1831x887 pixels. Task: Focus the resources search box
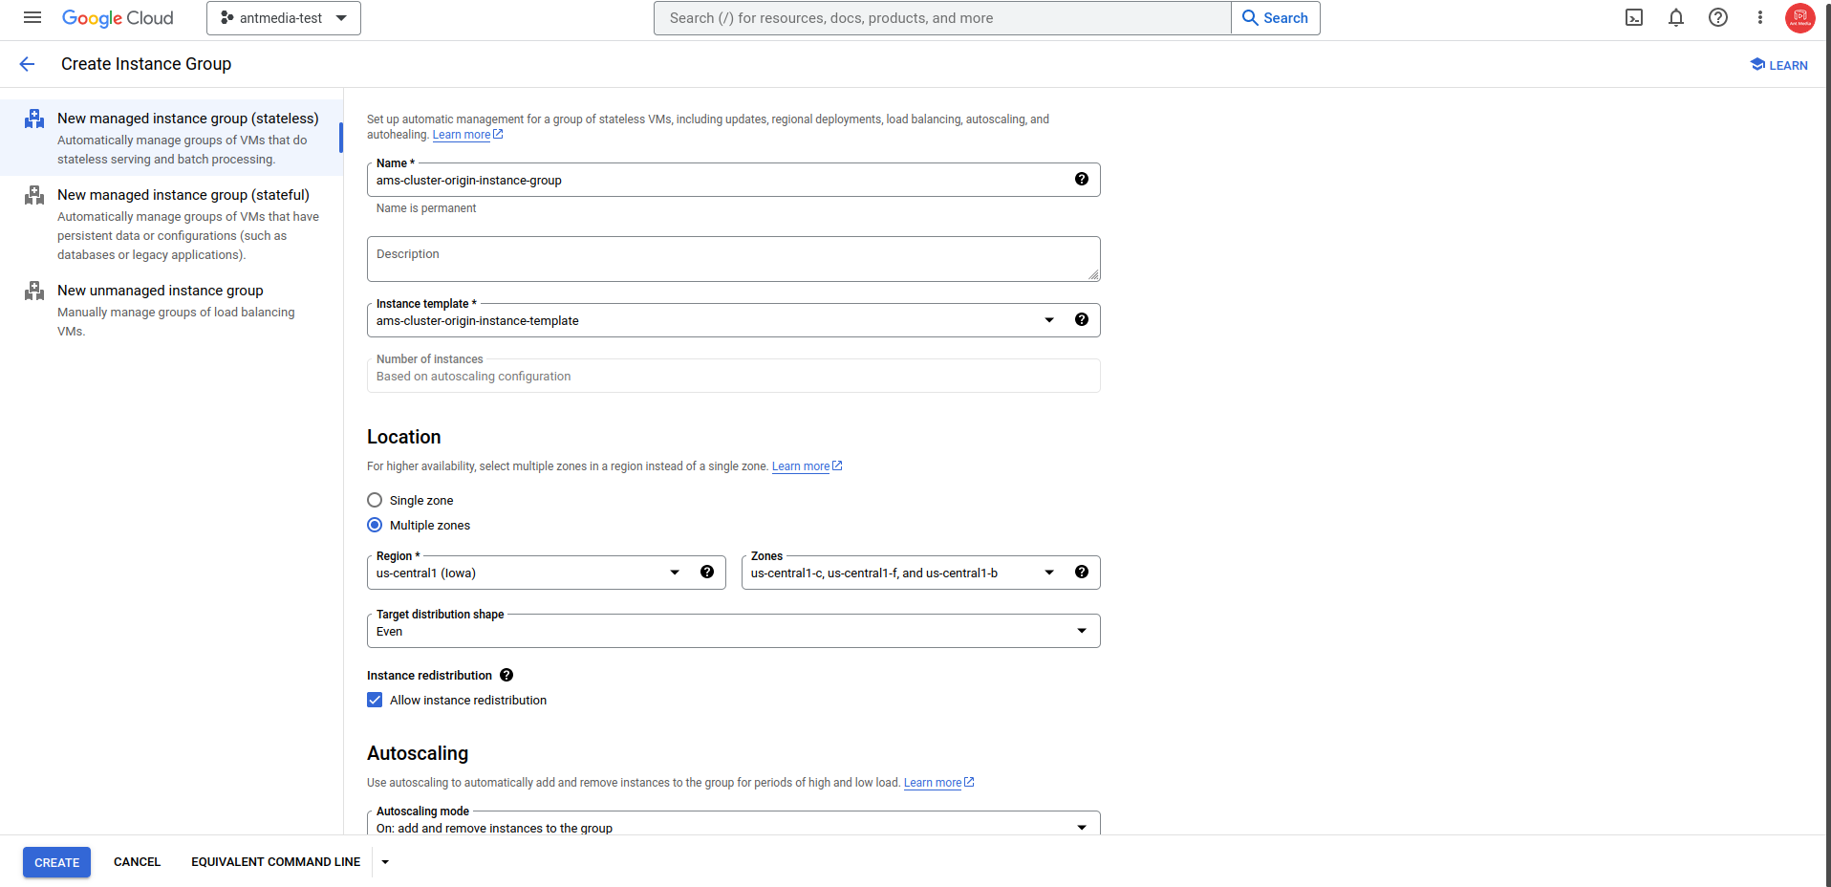tap(942, 18)
